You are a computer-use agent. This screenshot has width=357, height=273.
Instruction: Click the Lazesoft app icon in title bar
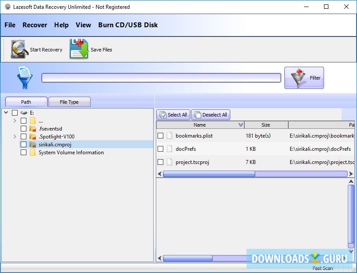coord(8,7)
